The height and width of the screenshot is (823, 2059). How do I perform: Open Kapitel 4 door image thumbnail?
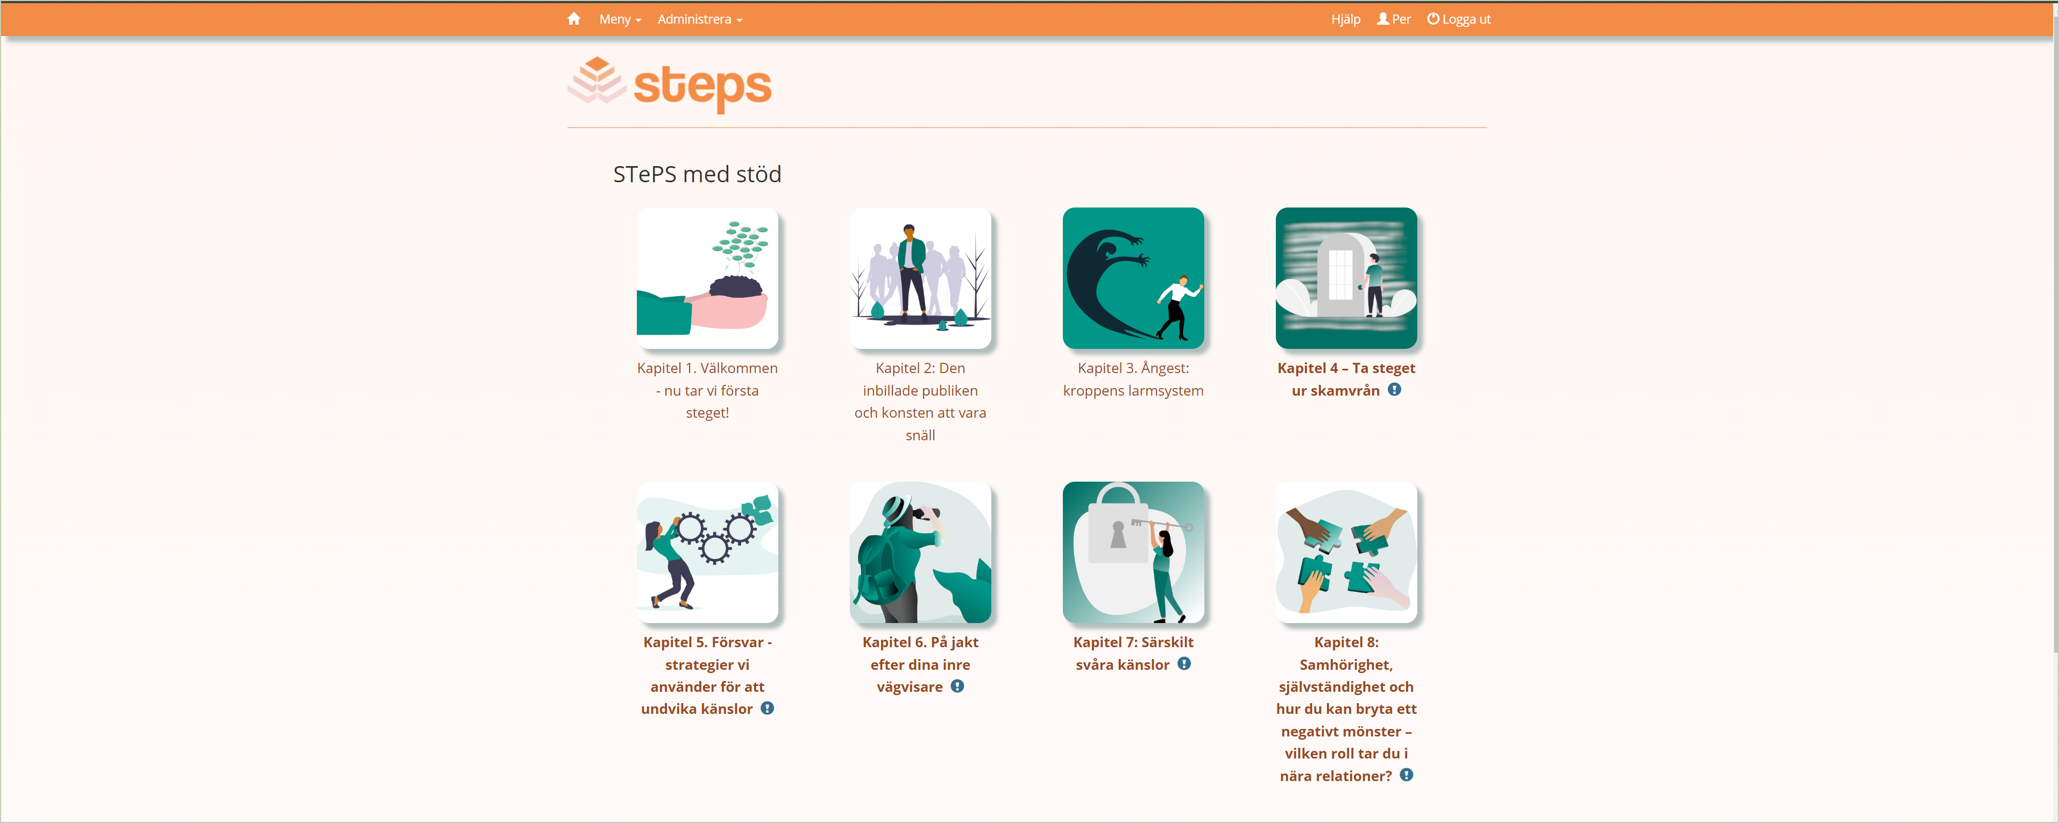1346,278
